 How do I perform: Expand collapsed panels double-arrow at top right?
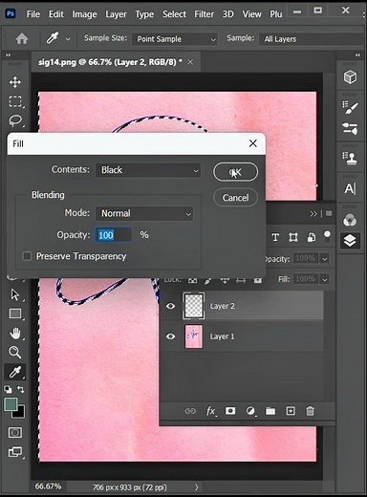point(357,55)
